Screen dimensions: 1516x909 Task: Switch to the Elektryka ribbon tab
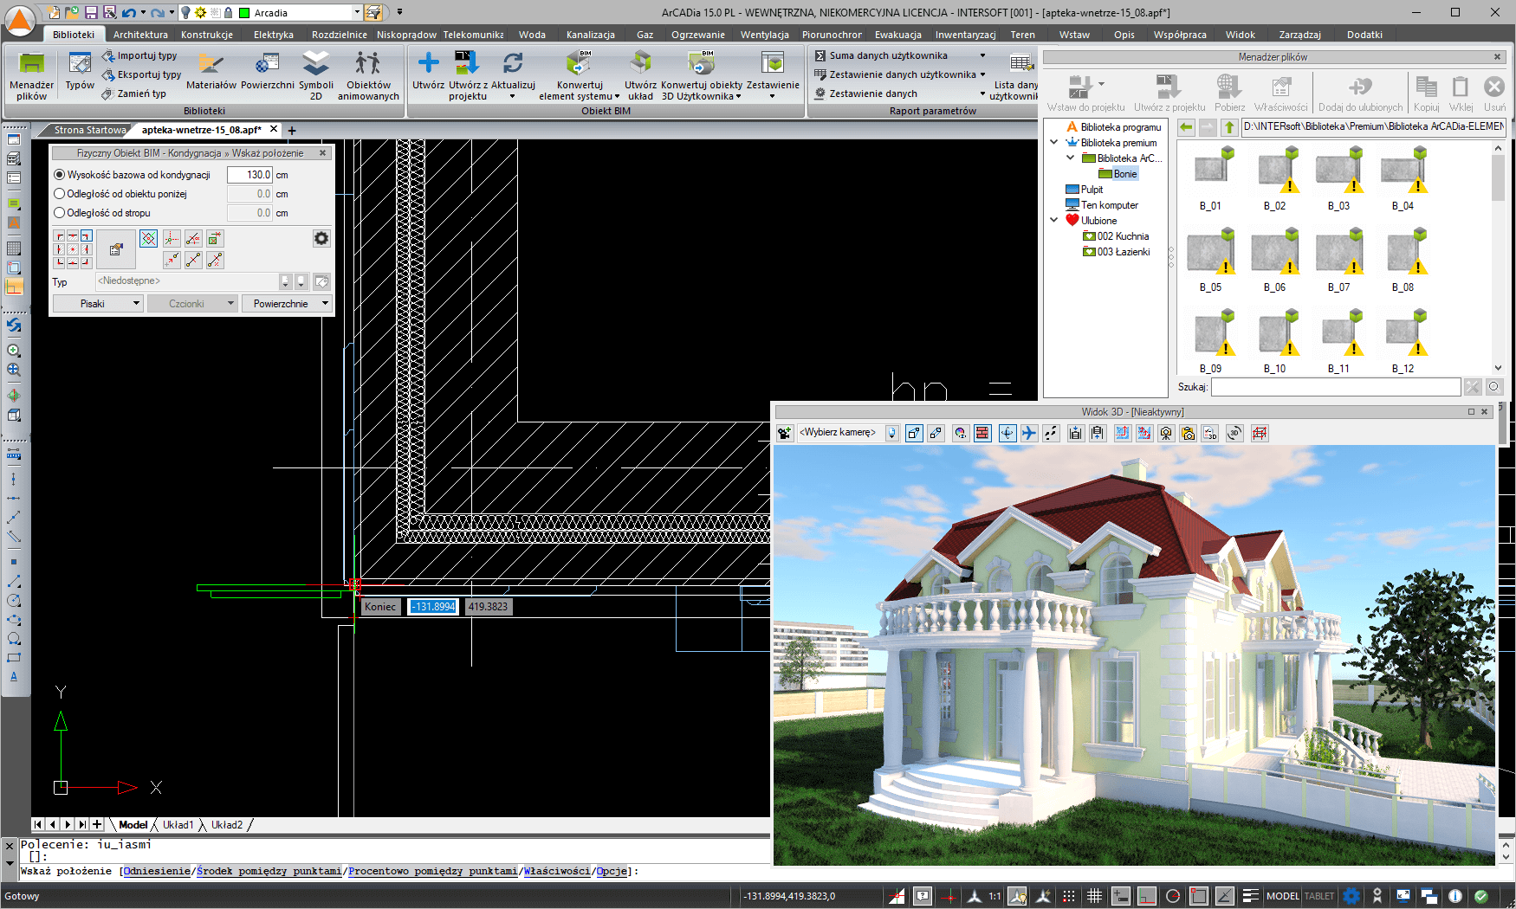[x=274, y=35]
